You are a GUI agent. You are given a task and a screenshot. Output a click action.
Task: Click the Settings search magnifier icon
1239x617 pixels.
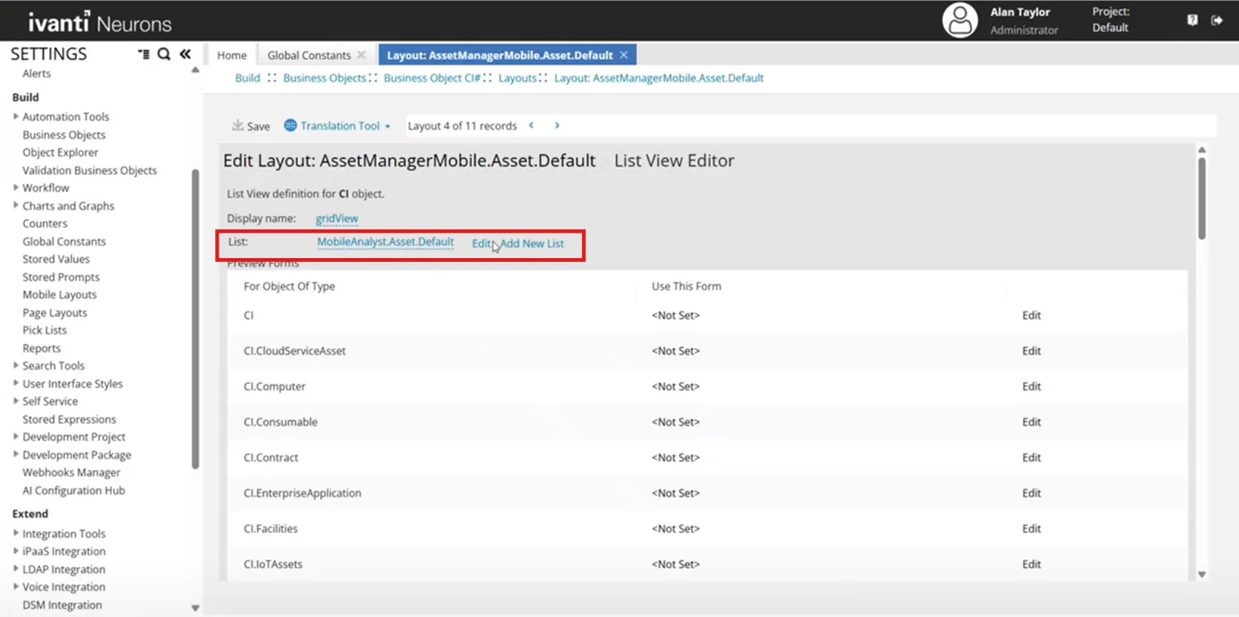[x=164, y=54]
